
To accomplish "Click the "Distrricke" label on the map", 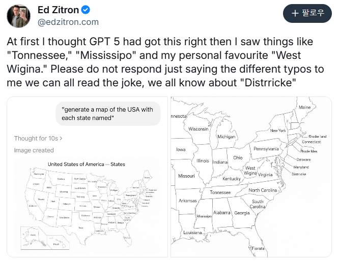I will (299, 174).
